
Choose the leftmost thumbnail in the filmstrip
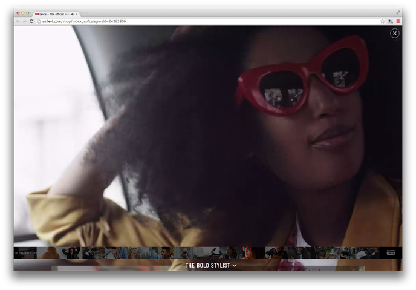click(25, 252)
